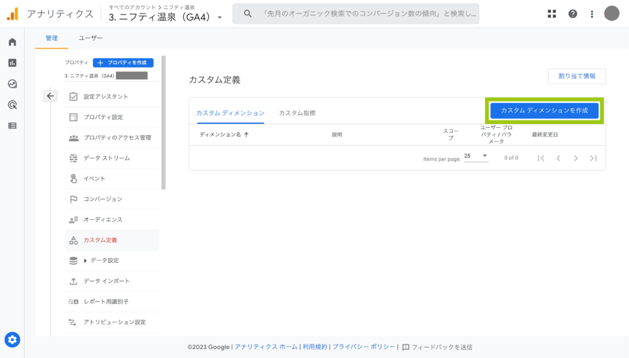Click すべてのアカウント breadcrumb link
The width and height of the screenshot is (629, 358).
pyautogui.click(x=132, y=7)
